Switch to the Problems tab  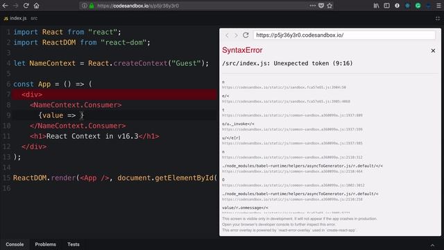click(x=45, y=244)
